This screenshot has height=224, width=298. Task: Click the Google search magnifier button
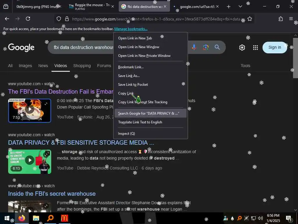point(217,47)
